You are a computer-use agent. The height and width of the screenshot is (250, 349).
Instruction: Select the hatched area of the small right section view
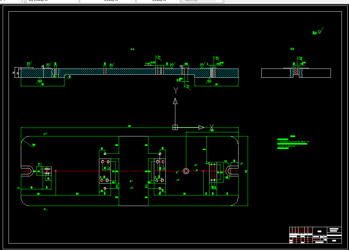[296, 73]
